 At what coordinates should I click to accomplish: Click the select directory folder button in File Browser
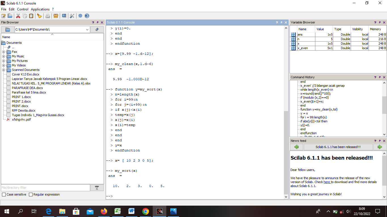click(x=8, y=29)
